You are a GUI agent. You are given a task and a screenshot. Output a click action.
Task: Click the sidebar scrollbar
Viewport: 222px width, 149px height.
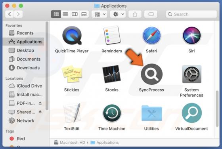click(47, 66)
